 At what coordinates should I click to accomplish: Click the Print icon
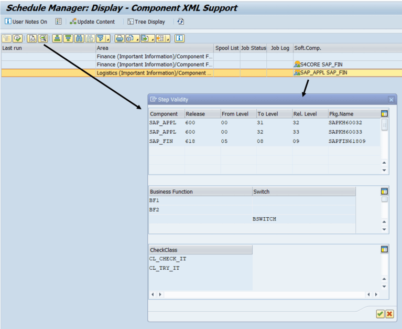pos(119,38)
